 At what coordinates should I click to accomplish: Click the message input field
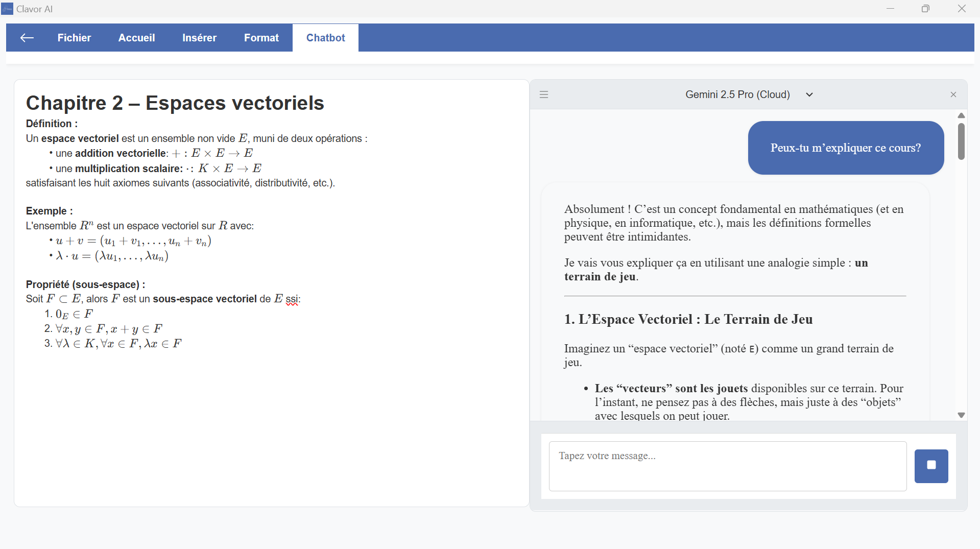coord(727,466)
